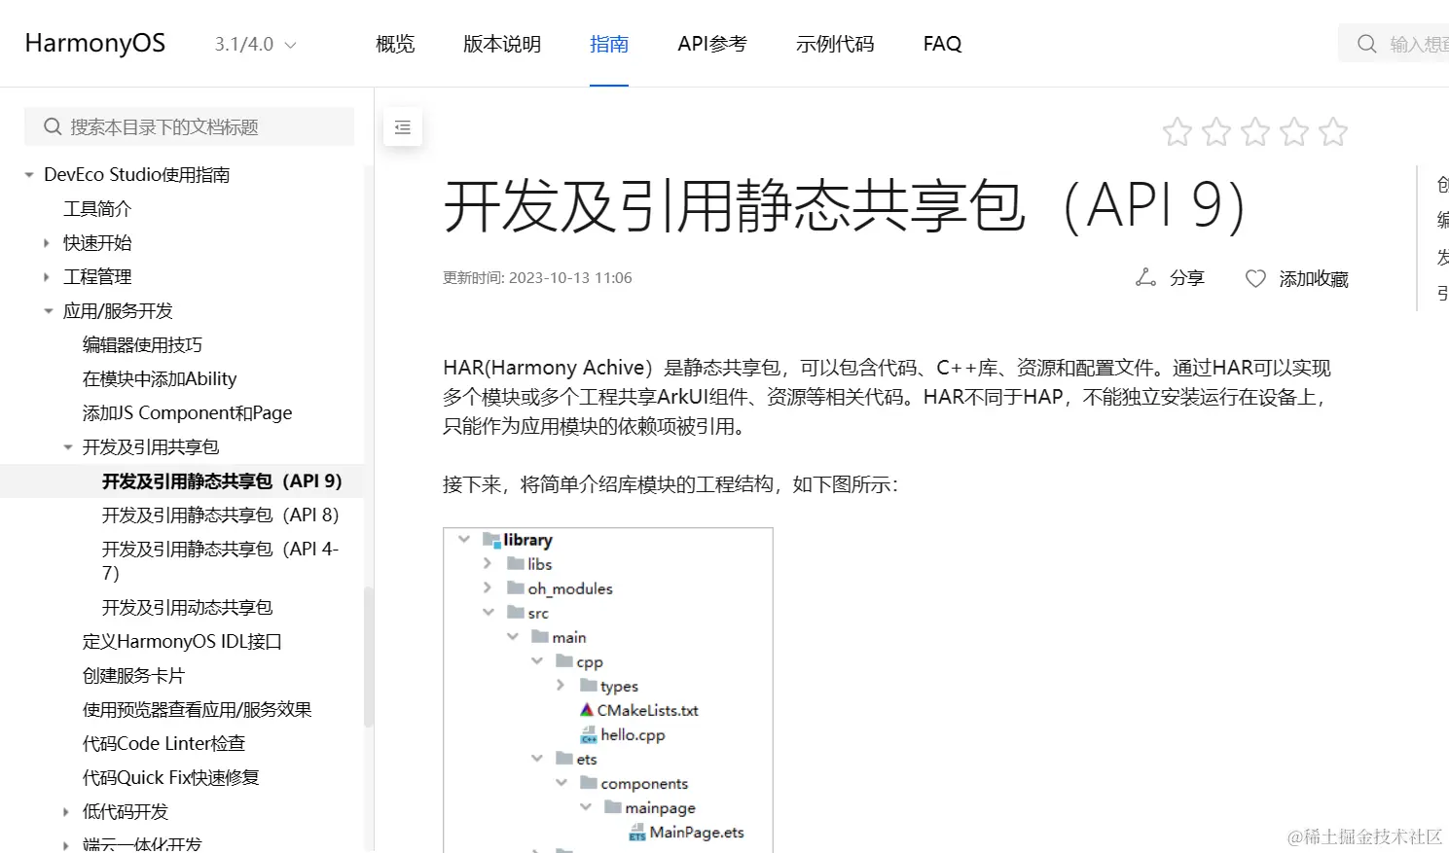The width and height of the screenshot is (1449, 853).
Task: Open 代码Quick Fix快速修复 in the sidebar
Action: coord(171,778)
